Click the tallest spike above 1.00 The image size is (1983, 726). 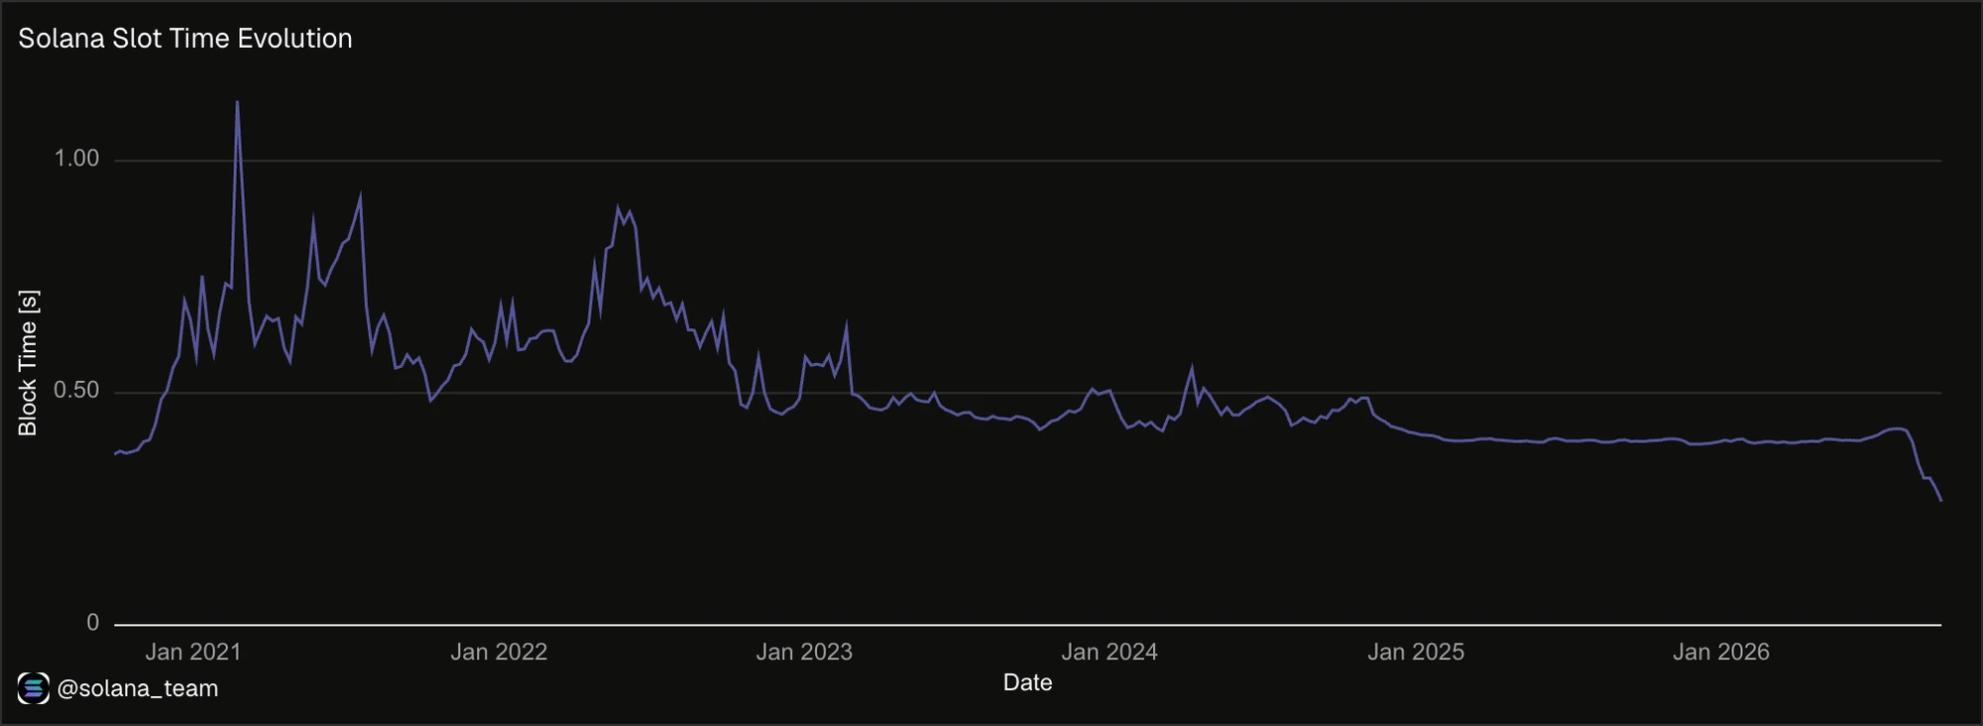237,102
